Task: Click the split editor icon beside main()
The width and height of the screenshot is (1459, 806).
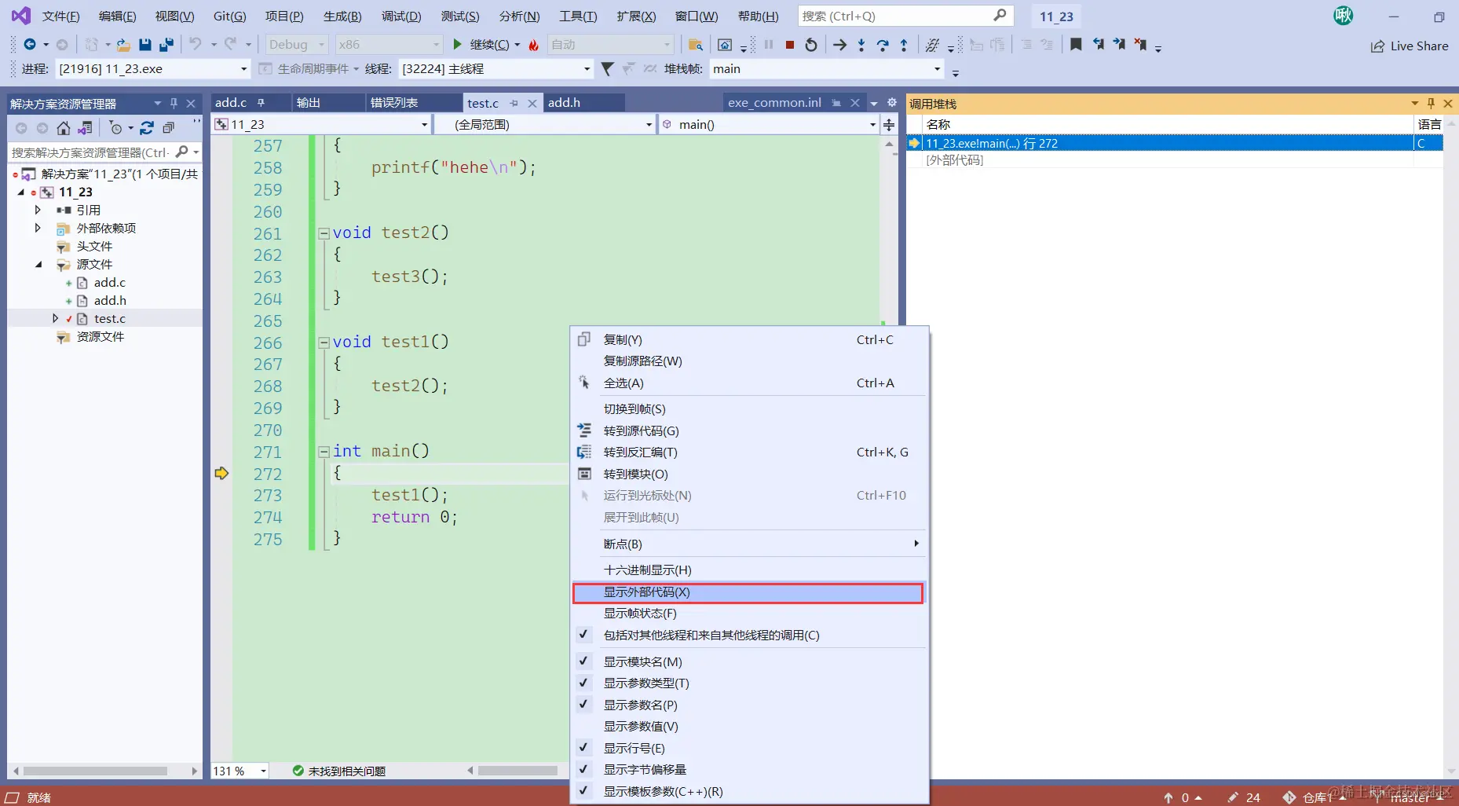Action: point(889,125)
